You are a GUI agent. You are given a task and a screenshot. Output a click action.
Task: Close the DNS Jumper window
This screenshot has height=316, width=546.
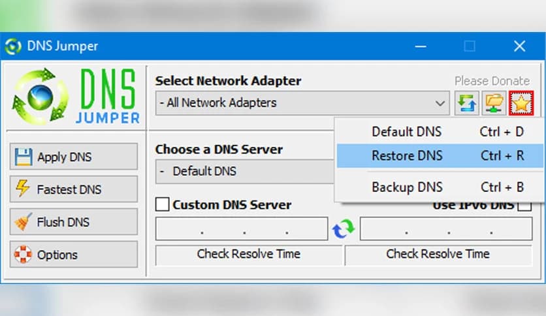click(x=519, y=46)
